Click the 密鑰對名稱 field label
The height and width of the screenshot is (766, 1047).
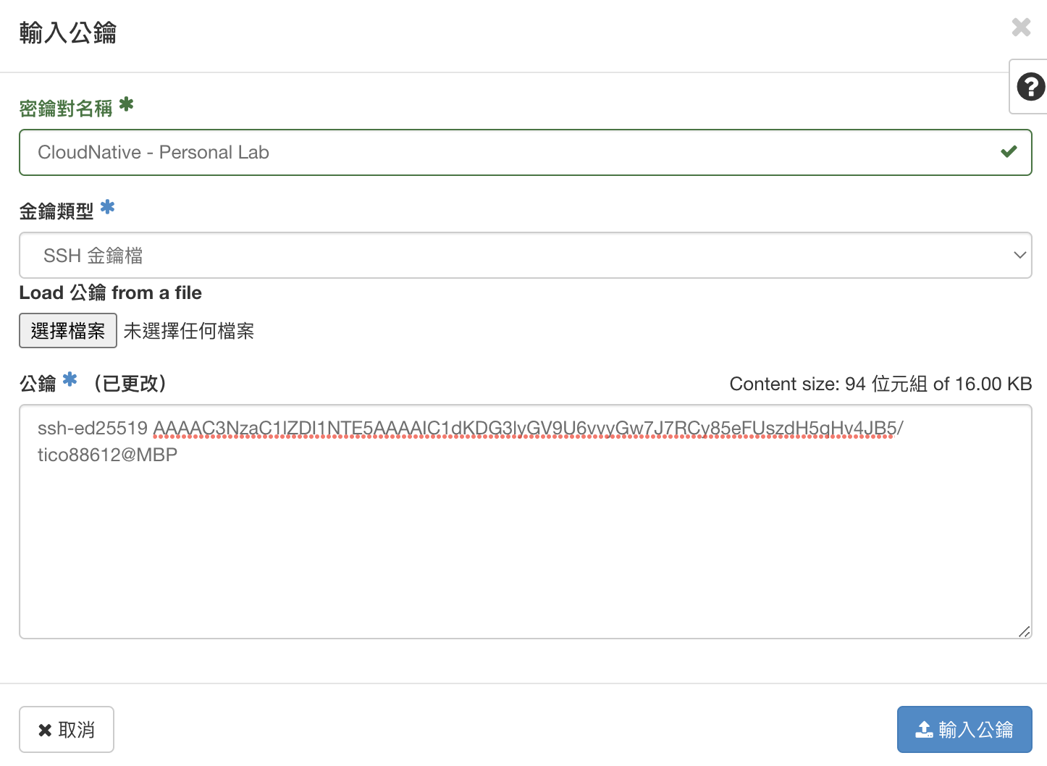click(x=66, y=109)
